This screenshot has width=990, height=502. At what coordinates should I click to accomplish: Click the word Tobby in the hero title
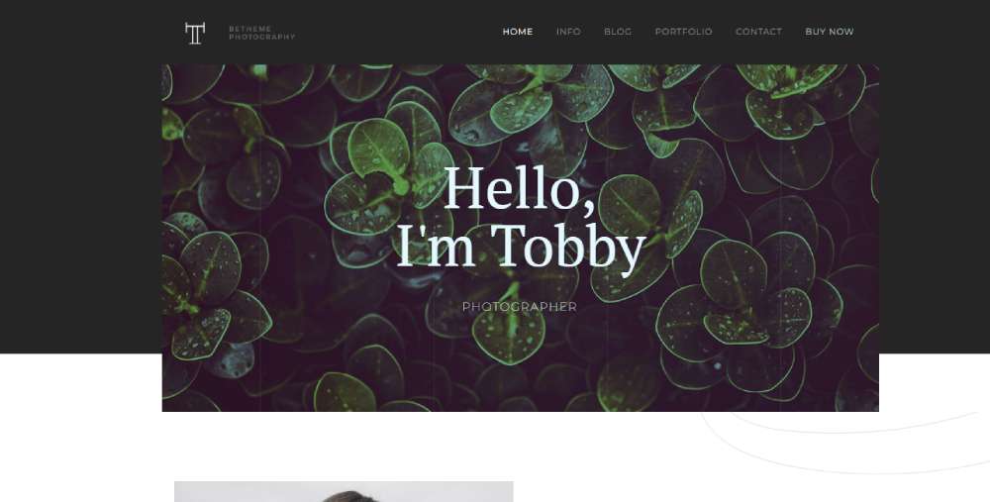(567, 248)
